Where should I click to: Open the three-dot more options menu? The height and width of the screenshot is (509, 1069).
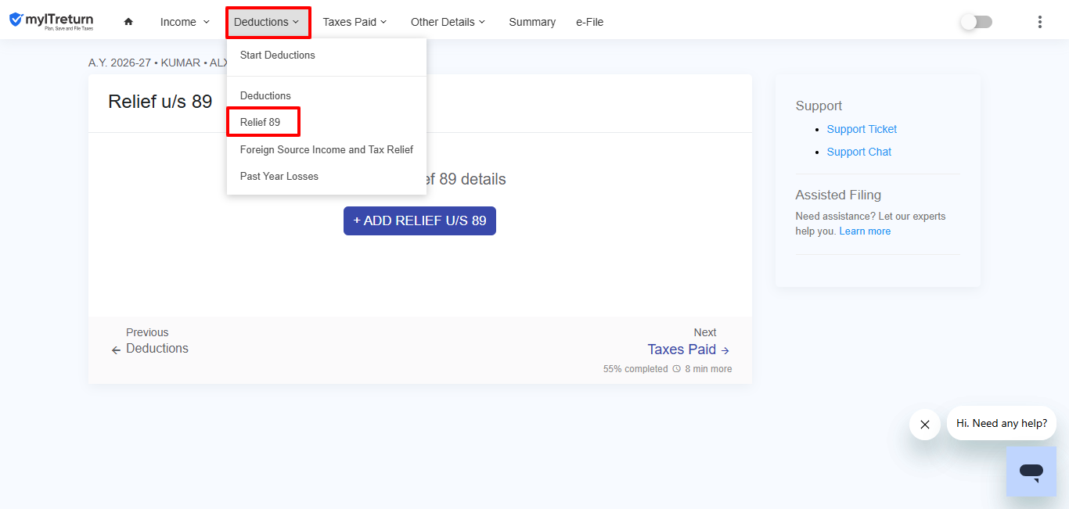coord(1040,22)
